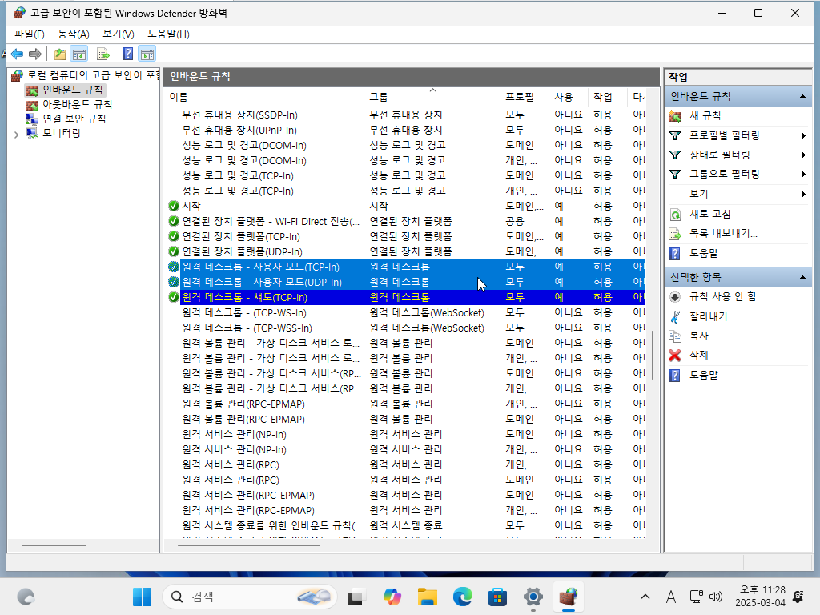Open the 보기(V) menu
Screen dimensions: 820x615
119,34
